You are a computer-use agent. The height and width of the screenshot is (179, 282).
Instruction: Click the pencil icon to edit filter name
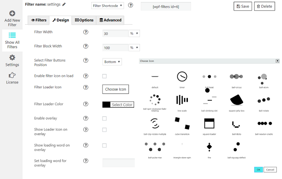point(64,5)
